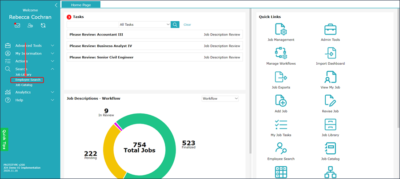This screenshot has height=179, width=400.
Task: Open the All Tasks filter dropdown
Action: click(x=144, y=24)
